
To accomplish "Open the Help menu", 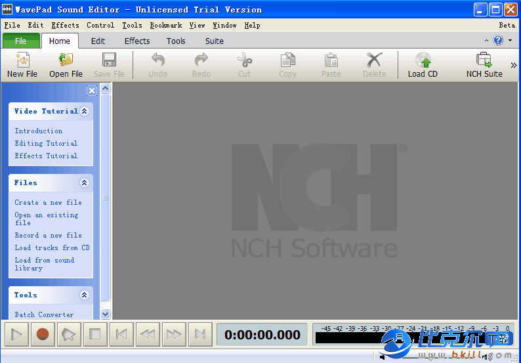I will point(252,25).
